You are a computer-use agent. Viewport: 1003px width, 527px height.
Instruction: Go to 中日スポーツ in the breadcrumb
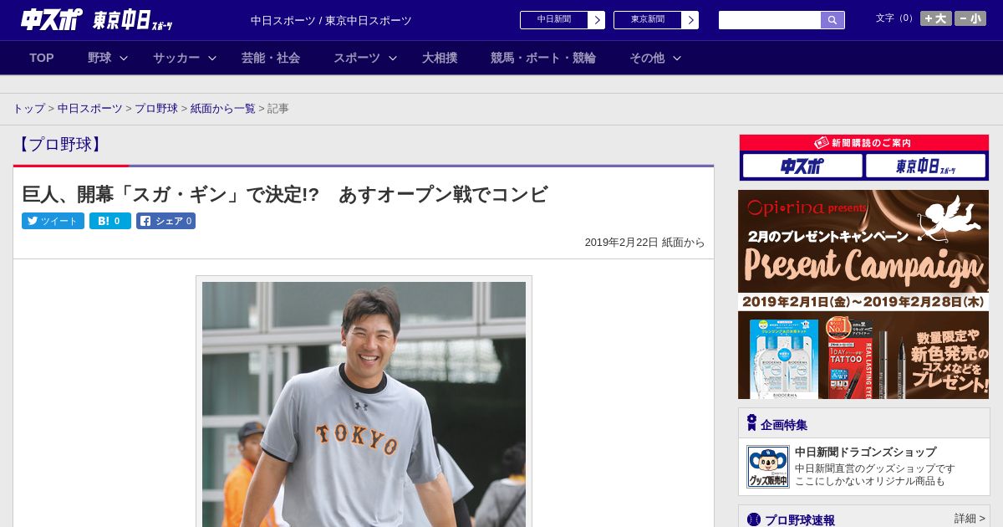(90, 109)
